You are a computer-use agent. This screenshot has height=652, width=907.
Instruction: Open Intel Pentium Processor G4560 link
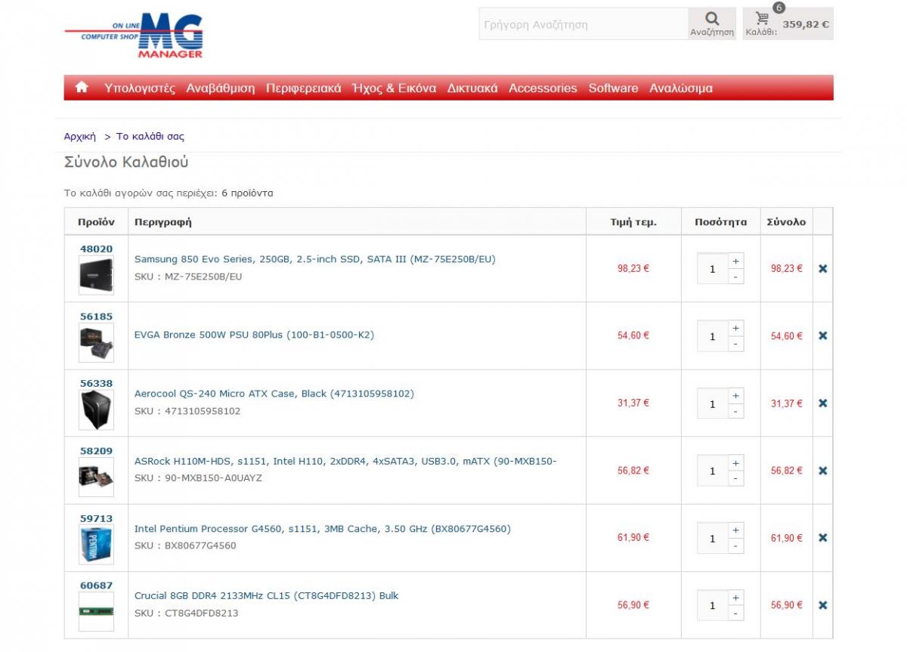point(323,529)
